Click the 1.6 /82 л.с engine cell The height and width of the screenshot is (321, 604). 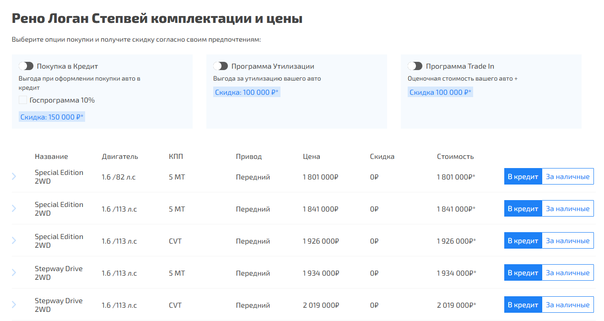119,177
